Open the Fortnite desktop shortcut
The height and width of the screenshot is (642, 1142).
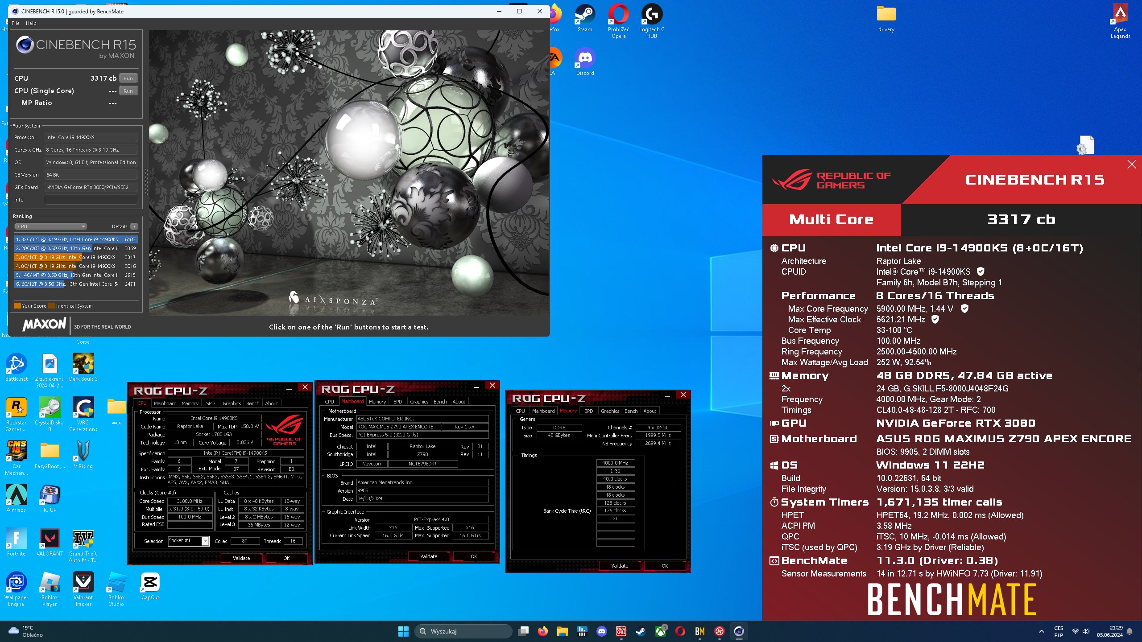(17, 542)
